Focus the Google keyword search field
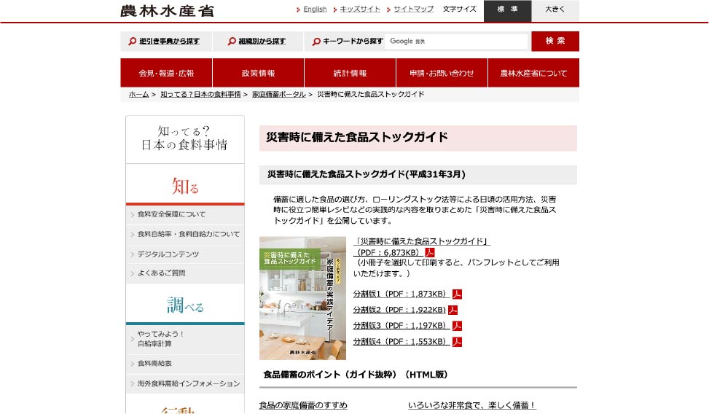This screenshot has height=414, width=709. point(456,41)
